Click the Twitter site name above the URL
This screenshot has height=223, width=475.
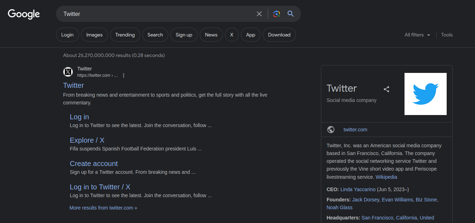tap(84, 69)
